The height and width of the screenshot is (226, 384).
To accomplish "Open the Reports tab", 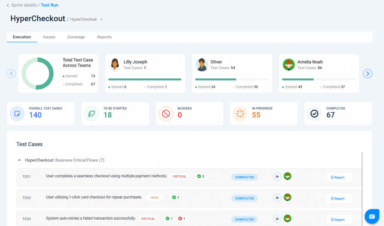I will coord(104,37).
